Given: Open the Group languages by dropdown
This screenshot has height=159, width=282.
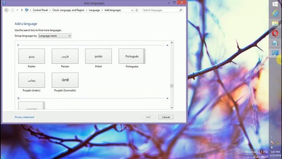Looking at the screenshot, I should (x=55, y=36).
